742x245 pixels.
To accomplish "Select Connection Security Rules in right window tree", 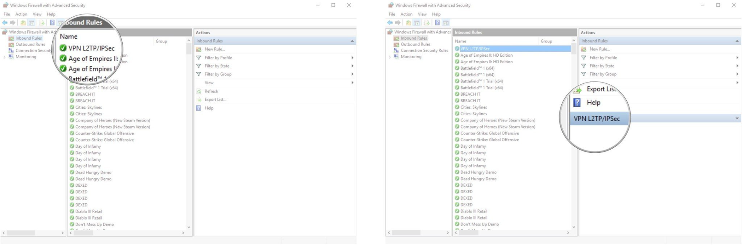I will [424, 51].
